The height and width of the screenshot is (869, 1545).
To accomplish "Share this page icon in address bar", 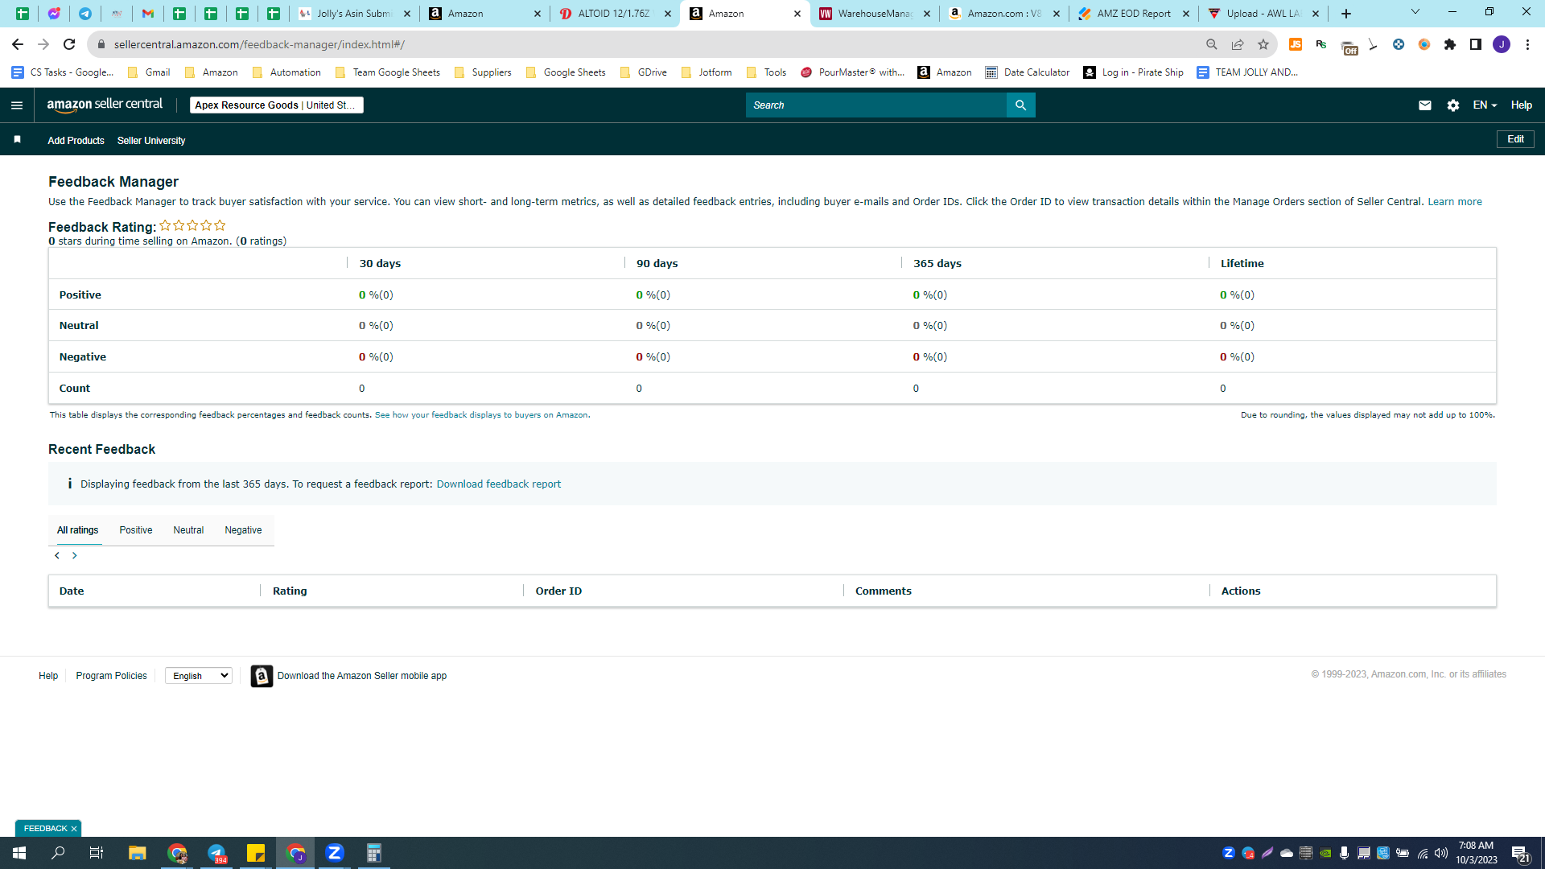I will point(1238,44).
